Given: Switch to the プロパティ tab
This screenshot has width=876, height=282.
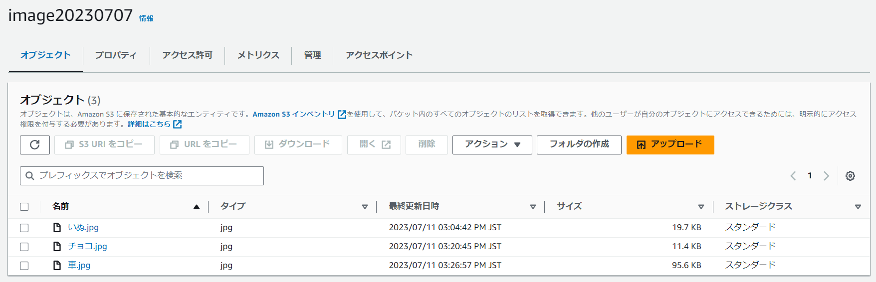Looking at the screenshot, I should (x=116, y=55).
